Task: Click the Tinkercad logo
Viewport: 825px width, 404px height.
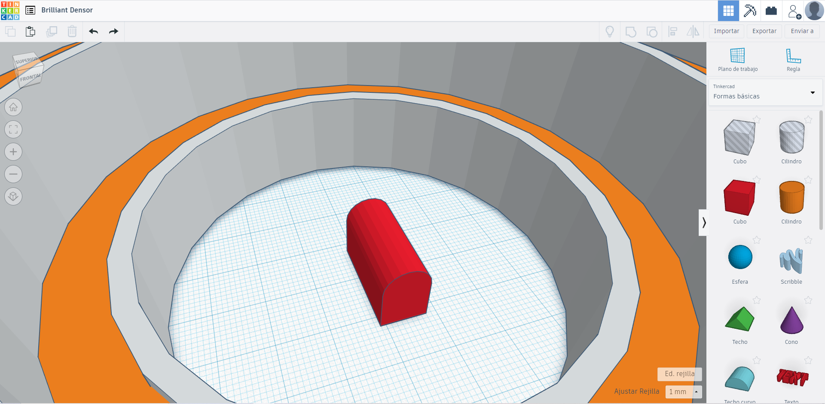Action: 10,11
